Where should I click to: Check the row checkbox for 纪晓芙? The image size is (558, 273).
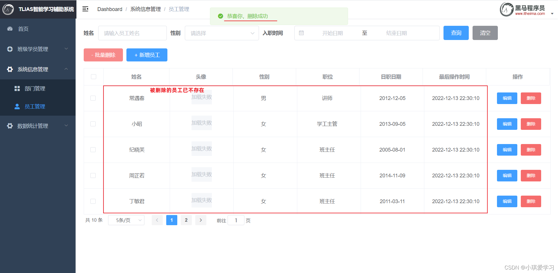(93, 150)
